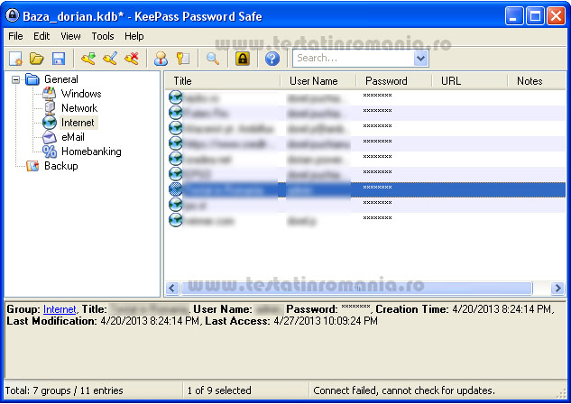
Task: Click the Last Access value 4/27/2013 10:09:24 PM
Action: click(326, 321)
